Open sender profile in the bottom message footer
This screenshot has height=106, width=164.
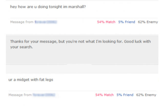click(44, 95)
